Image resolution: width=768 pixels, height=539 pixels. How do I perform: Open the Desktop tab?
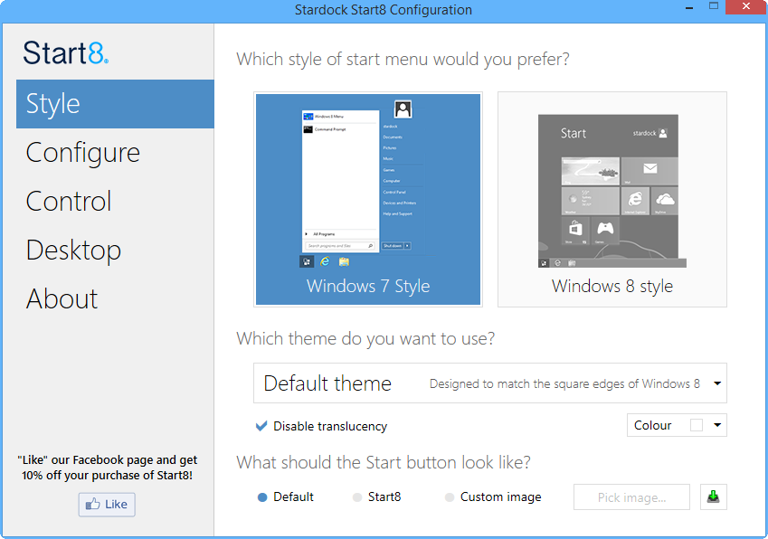click(x=73, y=251)
